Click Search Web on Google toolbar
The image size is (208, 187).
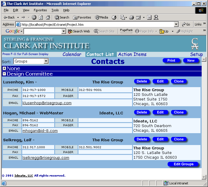point(79,32)
